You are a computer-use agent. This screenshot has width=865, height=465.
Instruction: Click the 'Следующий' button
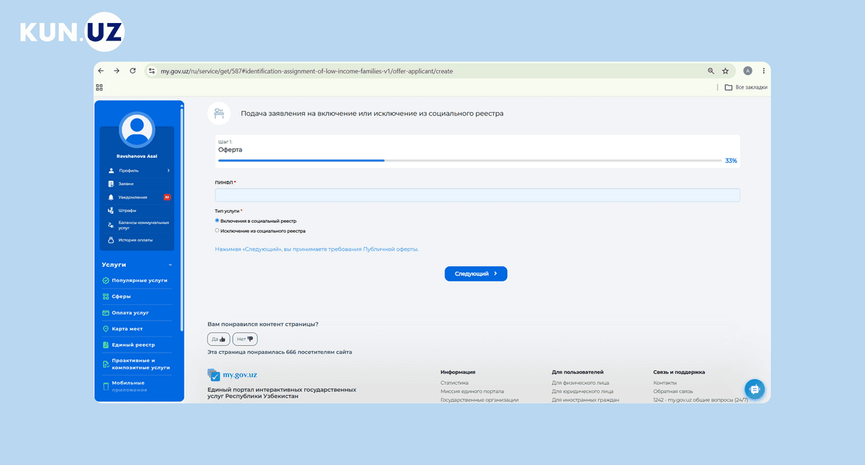click(x=476, y=274)
